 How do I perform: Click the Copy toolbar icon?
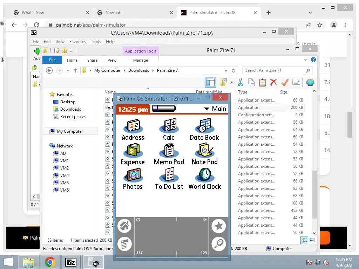[251, 82]
